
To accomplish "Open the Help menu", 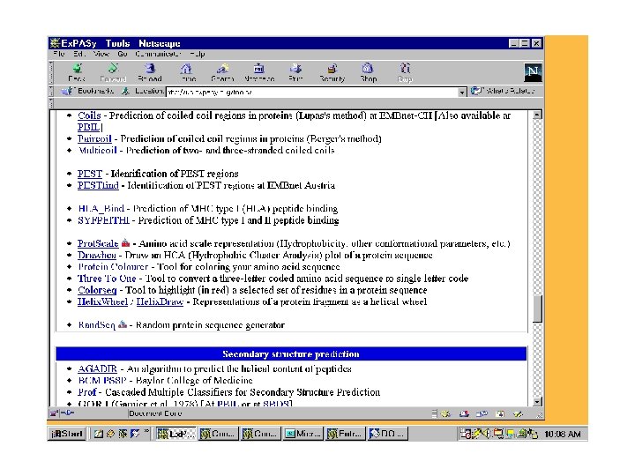I will (198, 54).
